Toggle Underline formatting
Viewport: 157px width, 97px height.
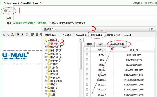coord(27,35)
